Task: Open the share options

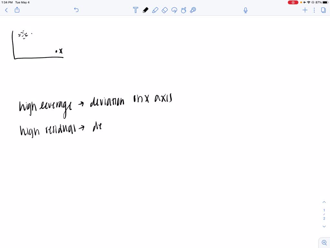Action: click(x=17, y=10)
